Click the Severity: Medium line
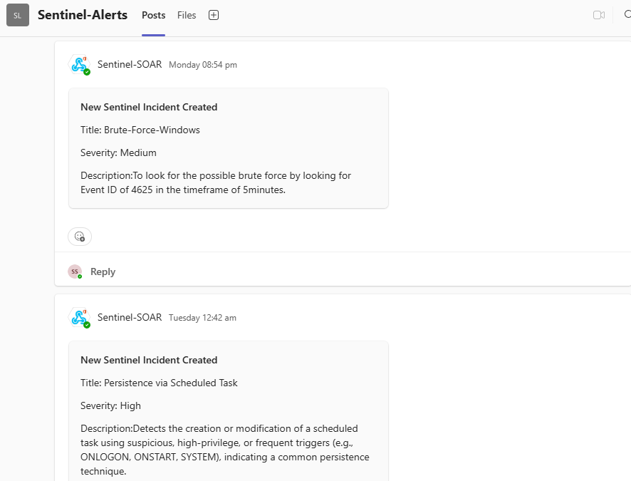This screenshot has width=631, height=481. [x=118, y=152]
